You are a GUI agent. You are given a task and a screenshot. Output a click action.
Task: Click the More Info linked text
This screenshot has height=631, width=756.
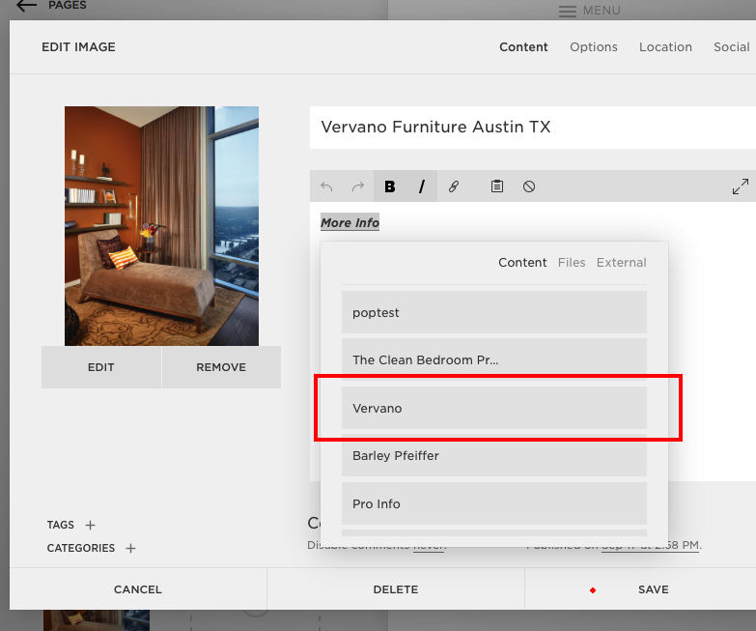(x=350, y=222)
